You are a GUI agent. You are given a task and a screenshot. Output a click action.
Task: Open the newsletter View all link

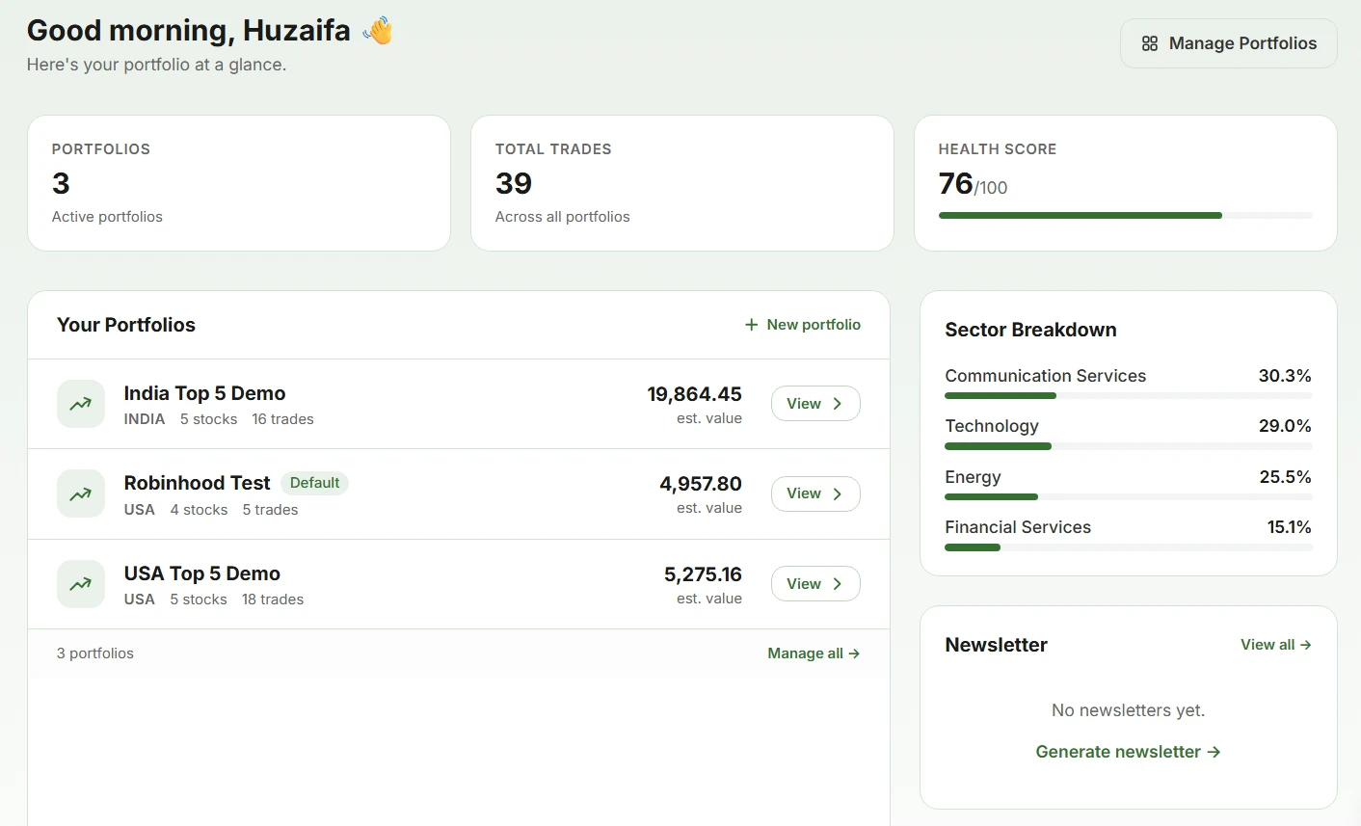1275,645
